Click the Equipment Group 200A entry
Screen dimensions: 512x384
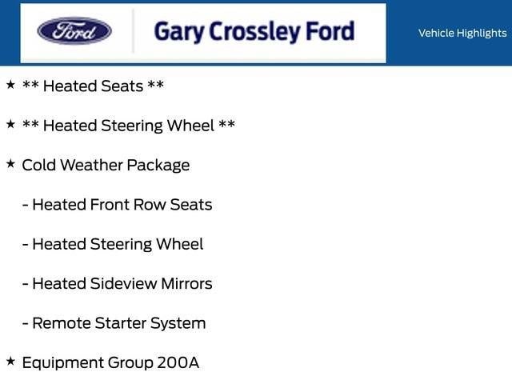click(x=110, y=362)
